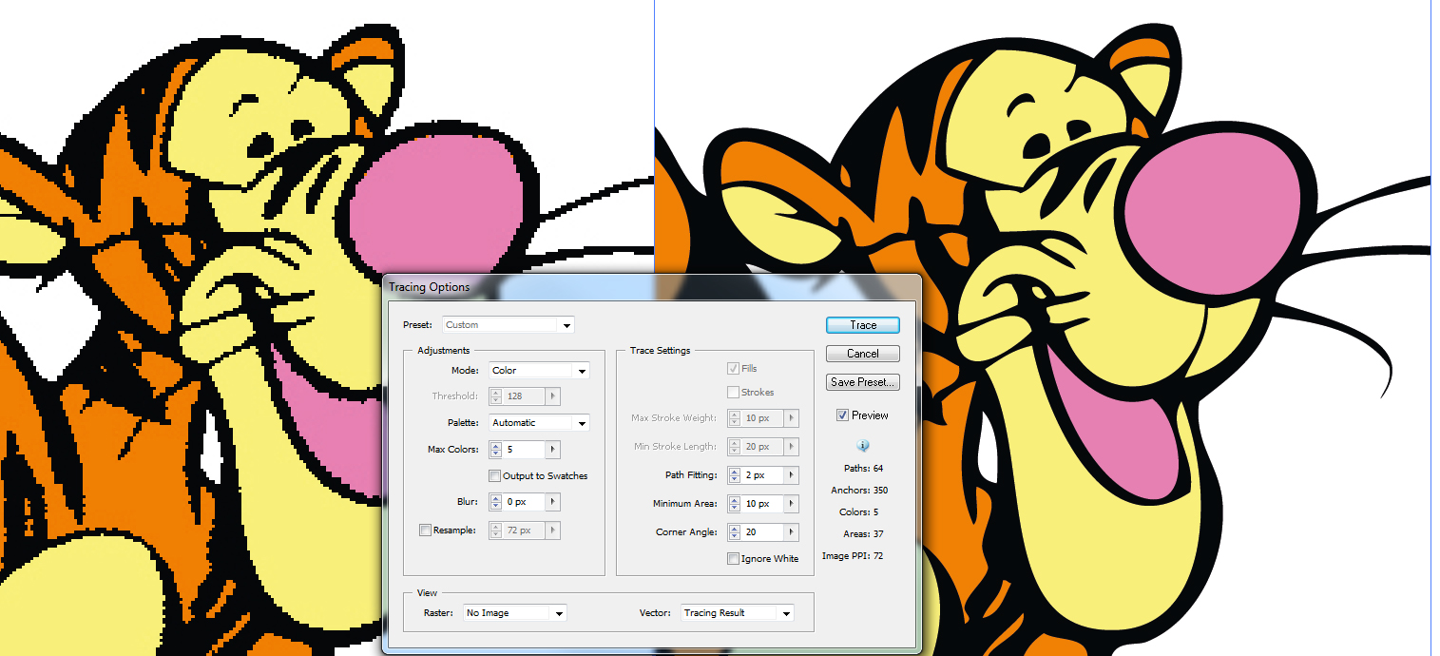
Task: Click the Corner Angle stepper arrows
Action: click(x=735, y=531)
